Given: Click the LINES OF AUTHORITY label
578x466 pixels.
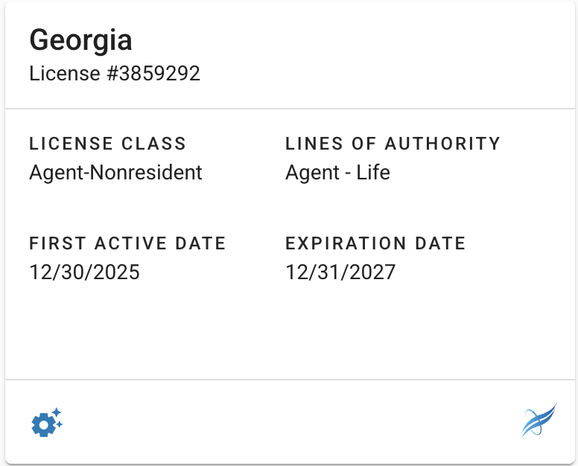Looking at the screenshot, I should coord(393,144).
